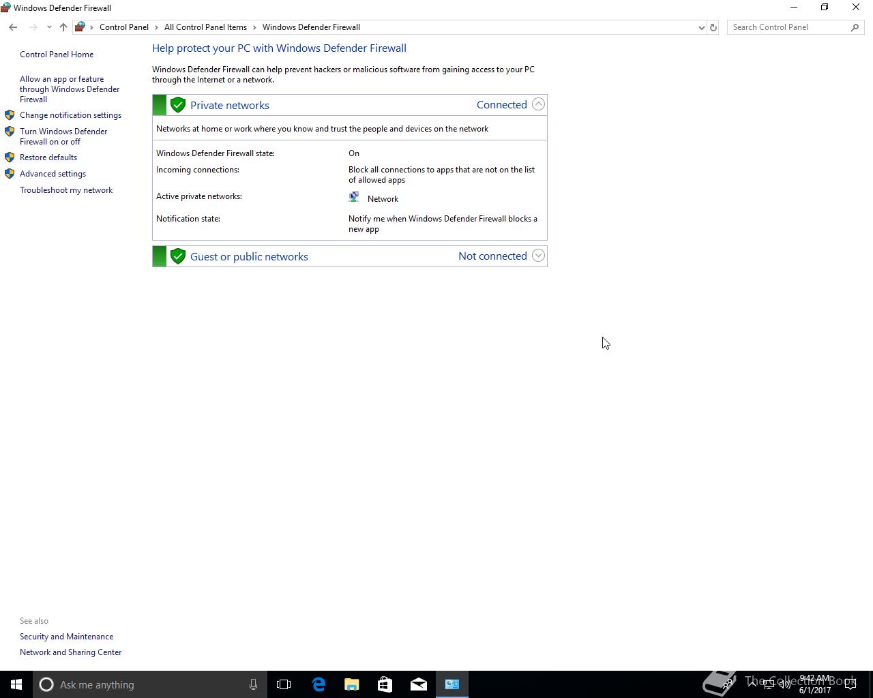This screenshot has width=873, height=698.
Task: Select Windows Defender Firewall breadcrumb
Action: (x=311, y=27)
